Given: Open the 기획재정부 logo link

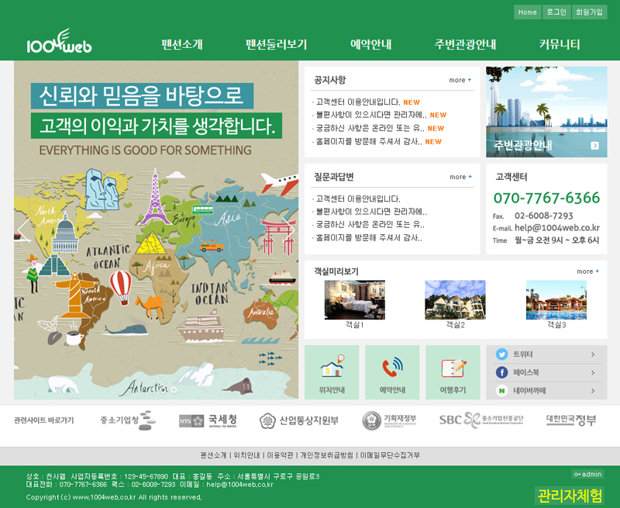Looking at the screenshot, I should click(x=390, y=420).
